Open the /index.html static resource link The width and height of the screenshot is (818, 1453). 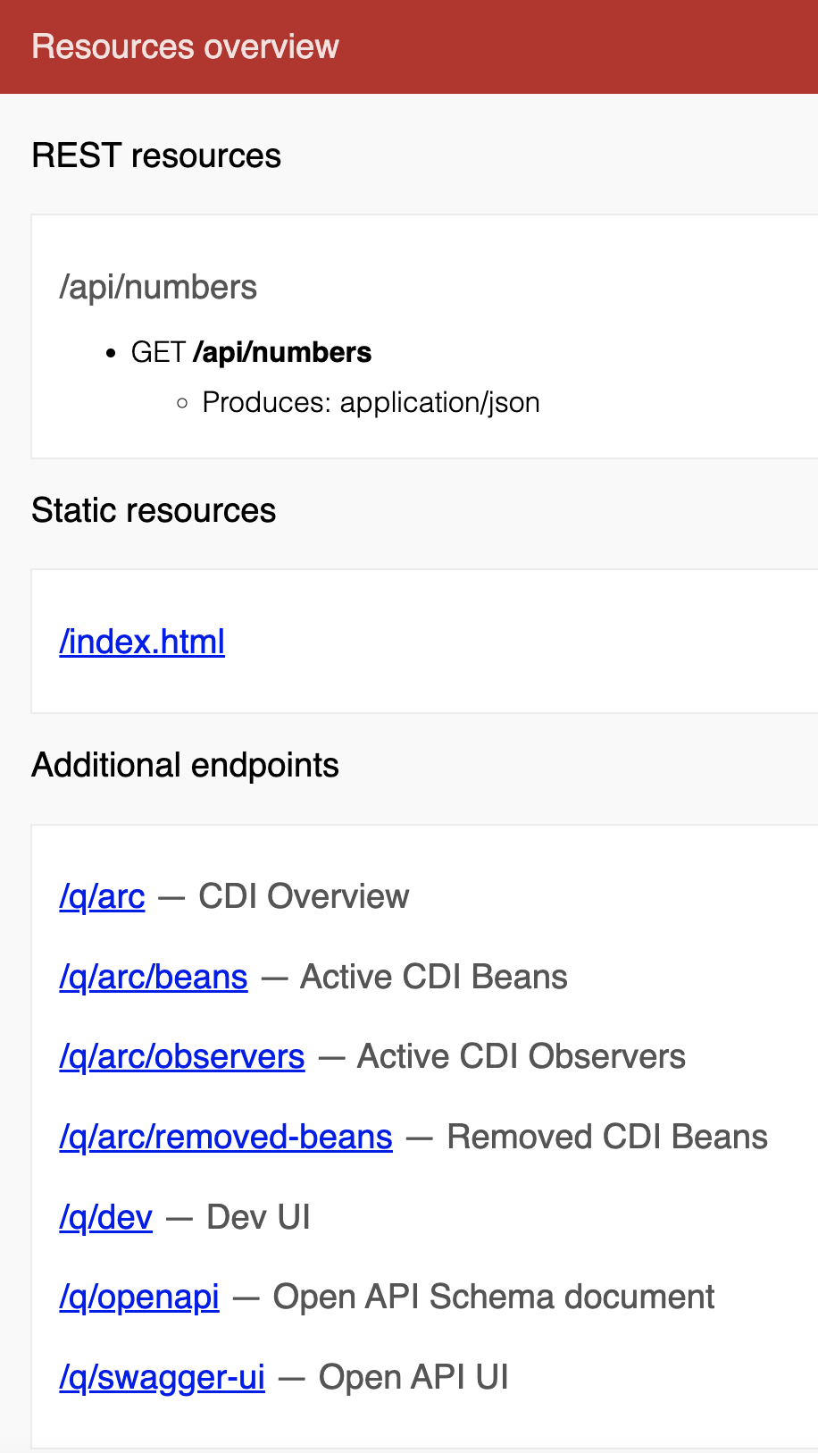141,642
